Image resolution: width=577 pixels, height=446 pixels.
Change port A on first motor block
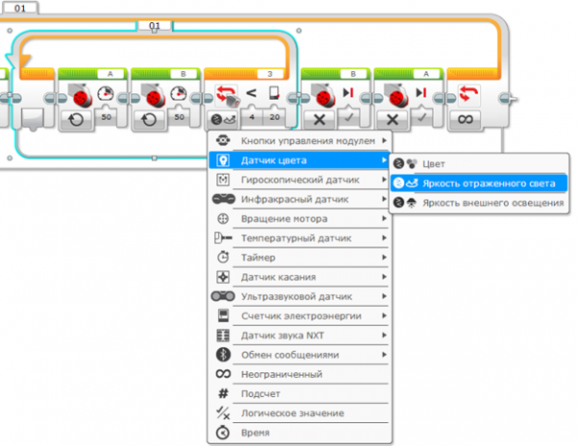110,74
